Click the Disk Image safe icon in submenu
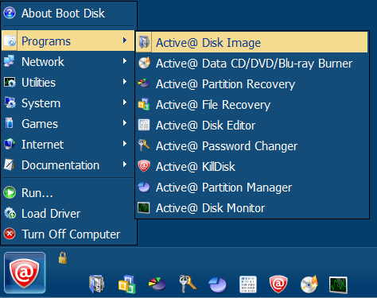Image resolution: width=377 pixels, height=298 pixels. (x=144, y=42)
